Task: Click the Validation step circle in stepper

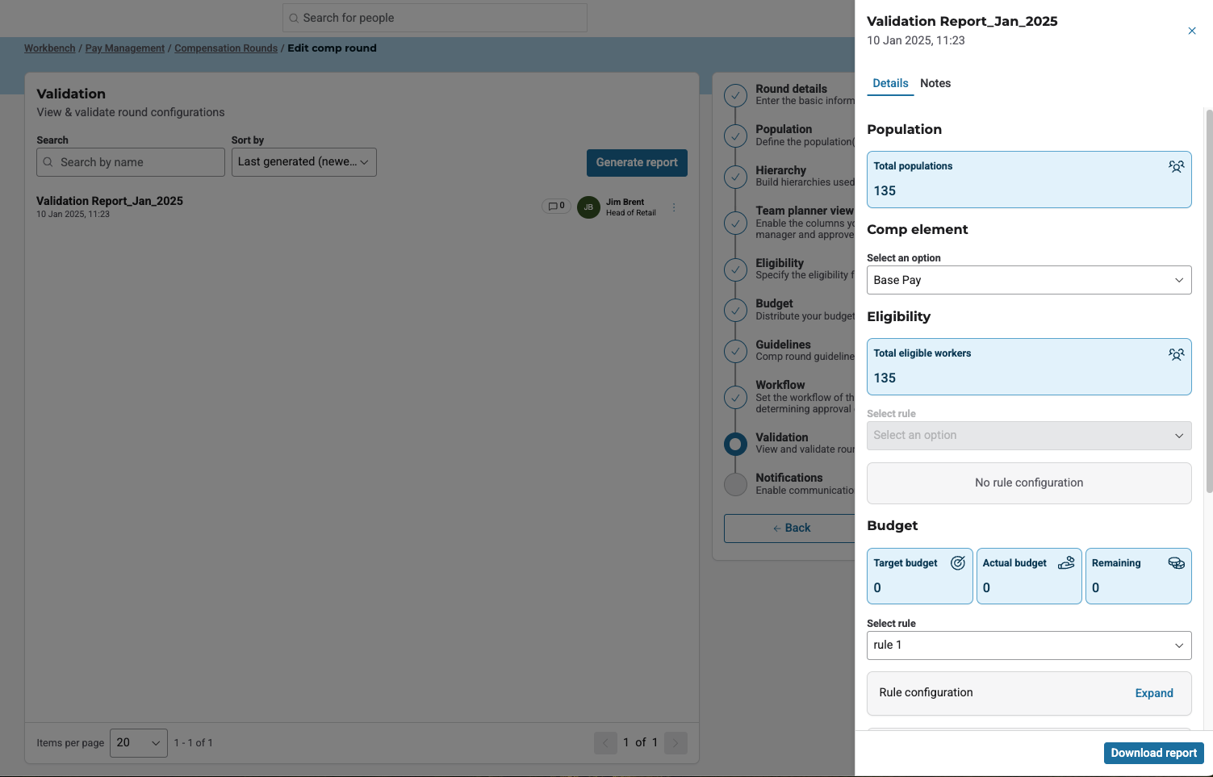Action: tap(735, 444)
